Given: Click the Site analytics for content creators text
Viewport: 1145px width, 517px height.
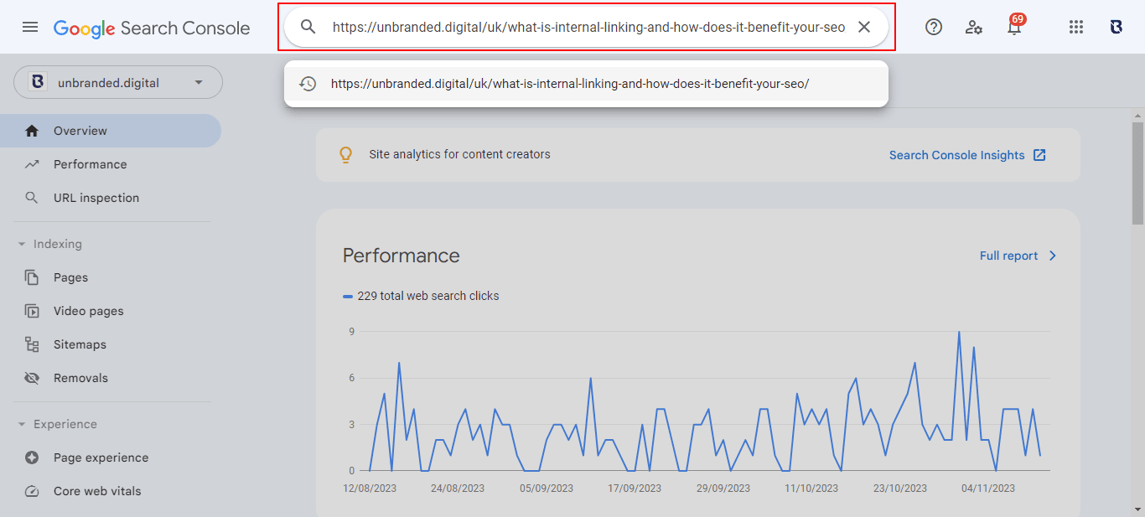Looking at the screenshot, I should point(459,154).
